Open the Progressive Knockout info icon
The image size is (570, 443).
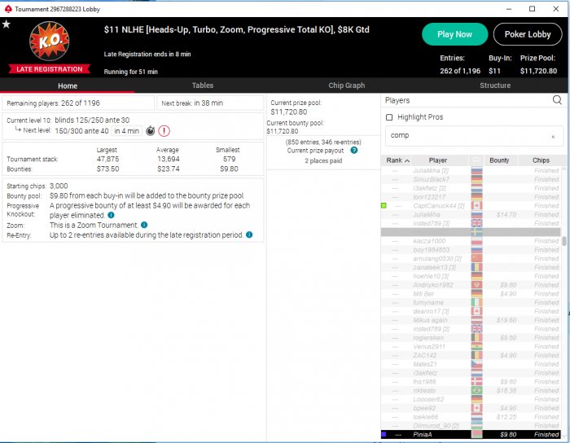coord(111,215)
